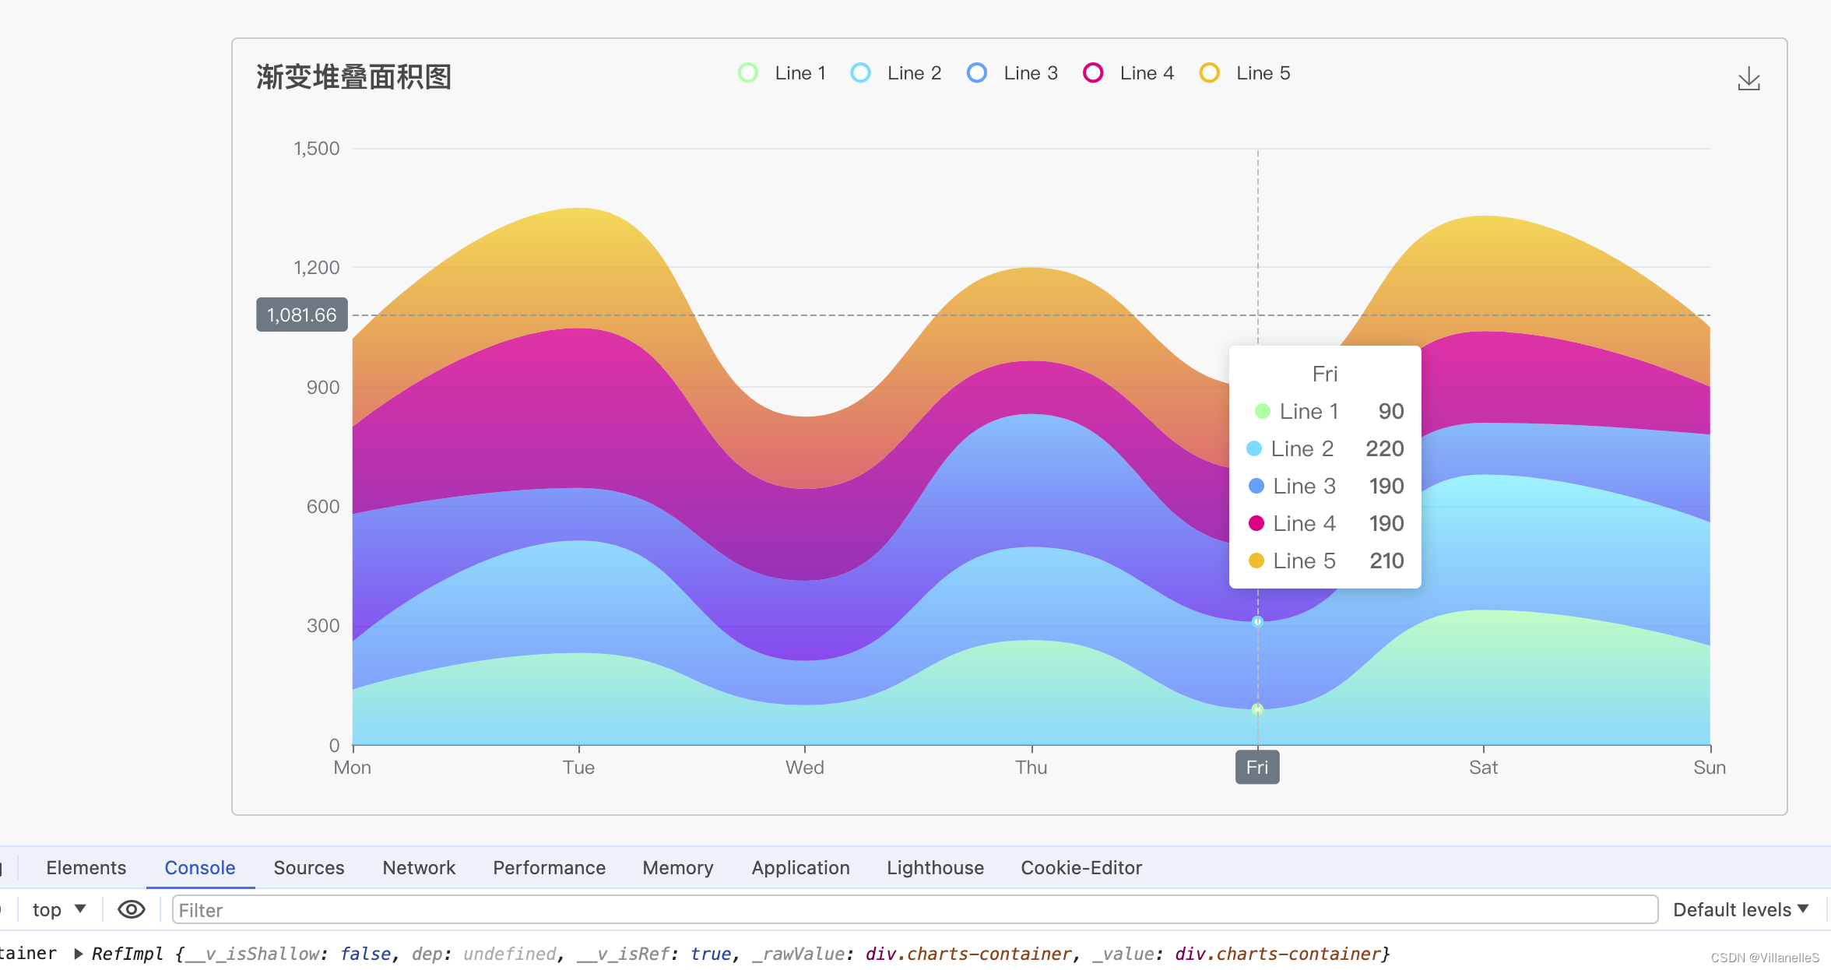Open the Sources tab
The width and height of the screenshot is (1831, 970).
309,867
